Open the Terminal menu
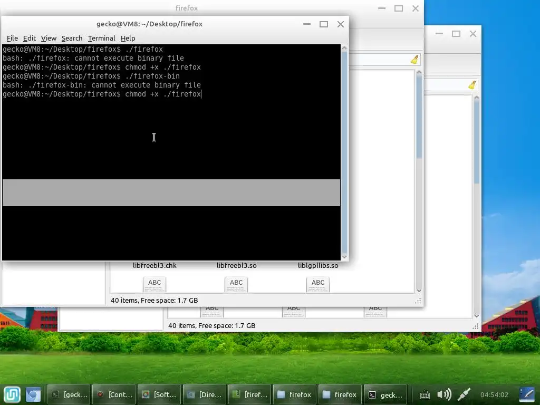Image resolution: width=540 pixels, height=405 pixels. click(101, 38)
